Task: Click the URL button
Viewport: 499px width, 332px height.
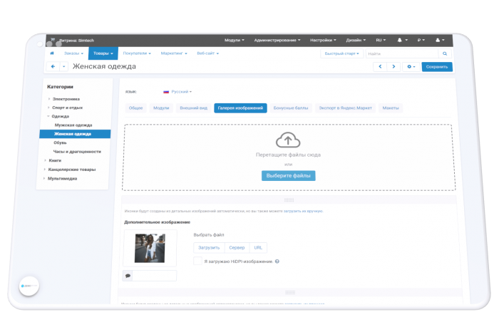Action: point(258,248)
